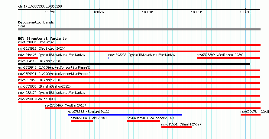Click the 10860k ruler tick label
The width and height of the screenshot is (269, 139).
pyautogui.click(x=99, y=12)
